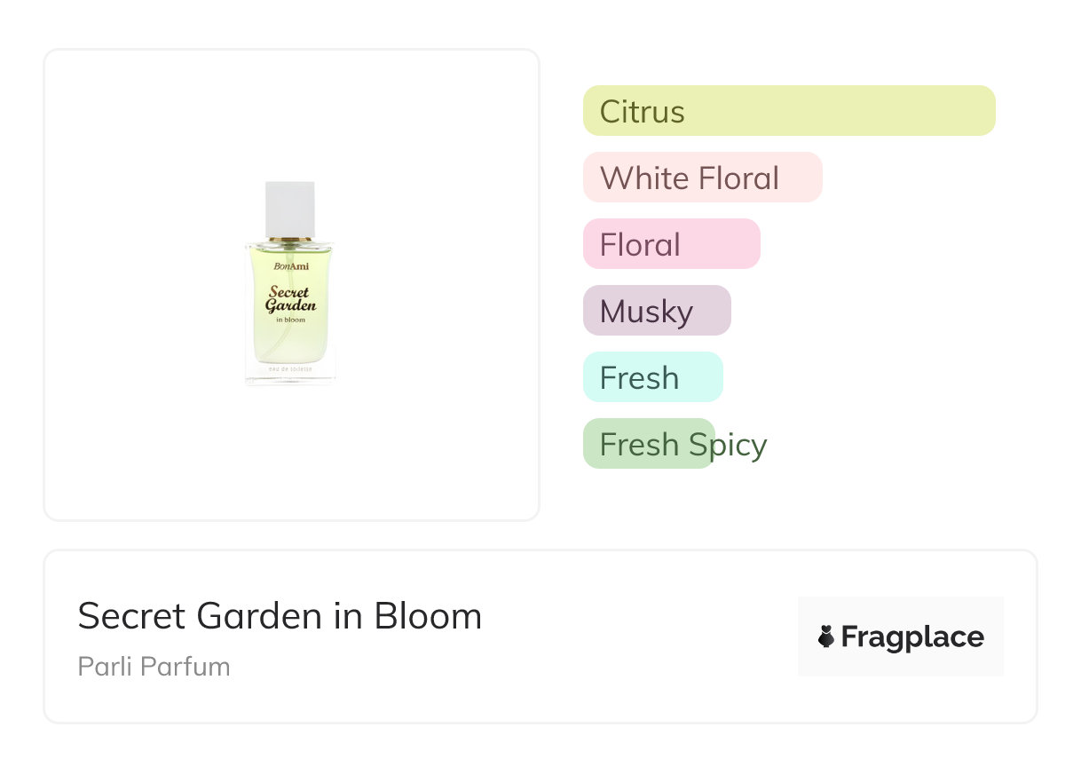The height and width of the screenshot is (767, 1081).
Task: Click the Secret Garden script label on bottle
Action: (290, 299)
